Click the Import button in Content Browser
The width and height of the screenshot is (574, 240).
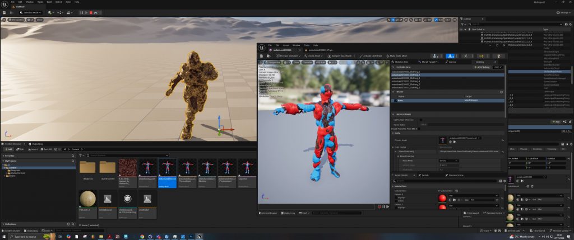pos(33,149)
